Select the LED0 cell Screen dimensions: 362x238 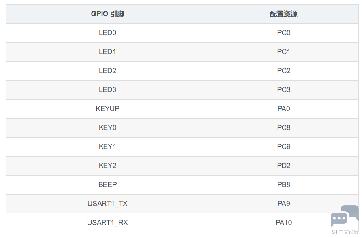107,33
